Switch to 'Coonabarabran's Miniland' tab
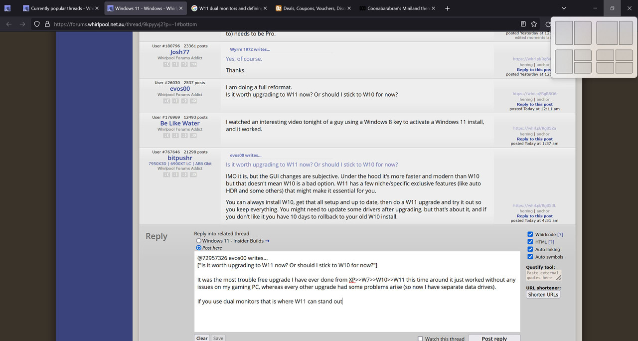 [397, 8]
